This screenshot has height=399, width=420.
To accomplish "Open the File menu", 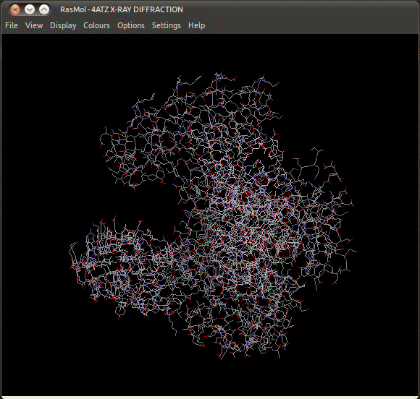I will pyautogui.click(x=12, y=25).
